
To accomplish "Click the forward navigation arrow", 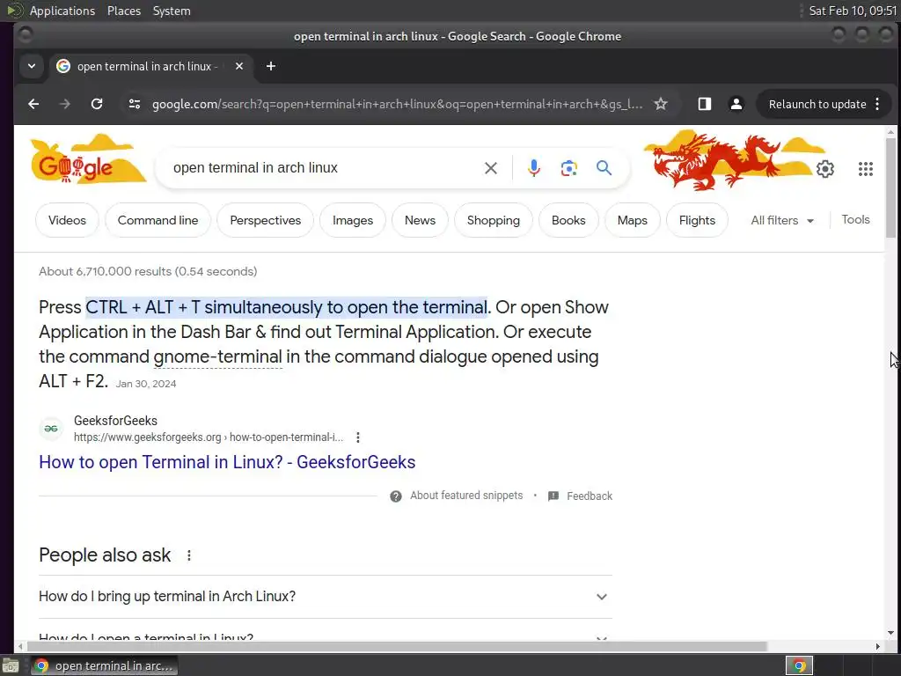I will (65, 104).
